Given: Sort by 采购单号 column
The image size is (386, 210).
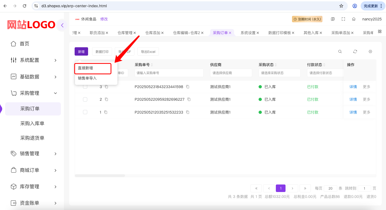Looking at the screenshot, I should click(x=152, y=65).
